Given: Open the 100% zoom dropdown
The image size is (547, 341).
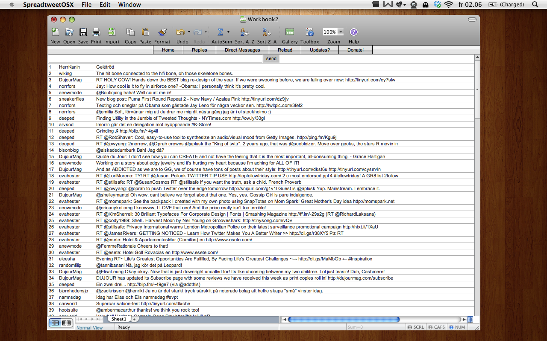Looking at the screenshot, I should tap(341, 32).
